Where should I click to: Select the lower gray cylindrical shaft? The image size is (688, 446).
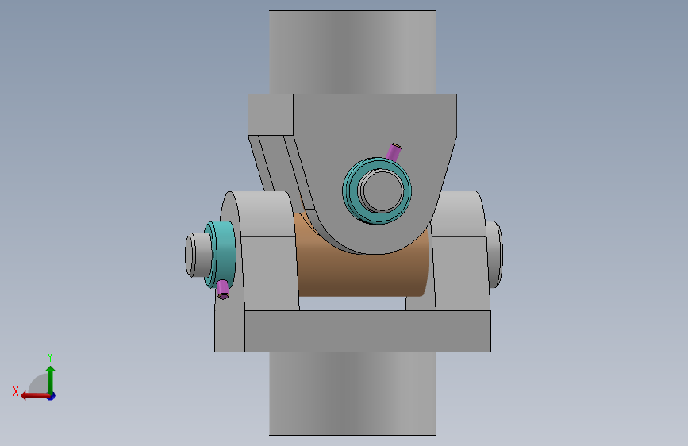coord(352,394)
